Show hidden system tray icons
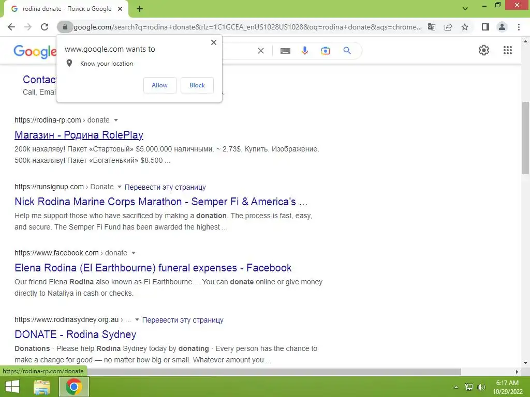Screen dimensions: 530x397 point(457,387)
